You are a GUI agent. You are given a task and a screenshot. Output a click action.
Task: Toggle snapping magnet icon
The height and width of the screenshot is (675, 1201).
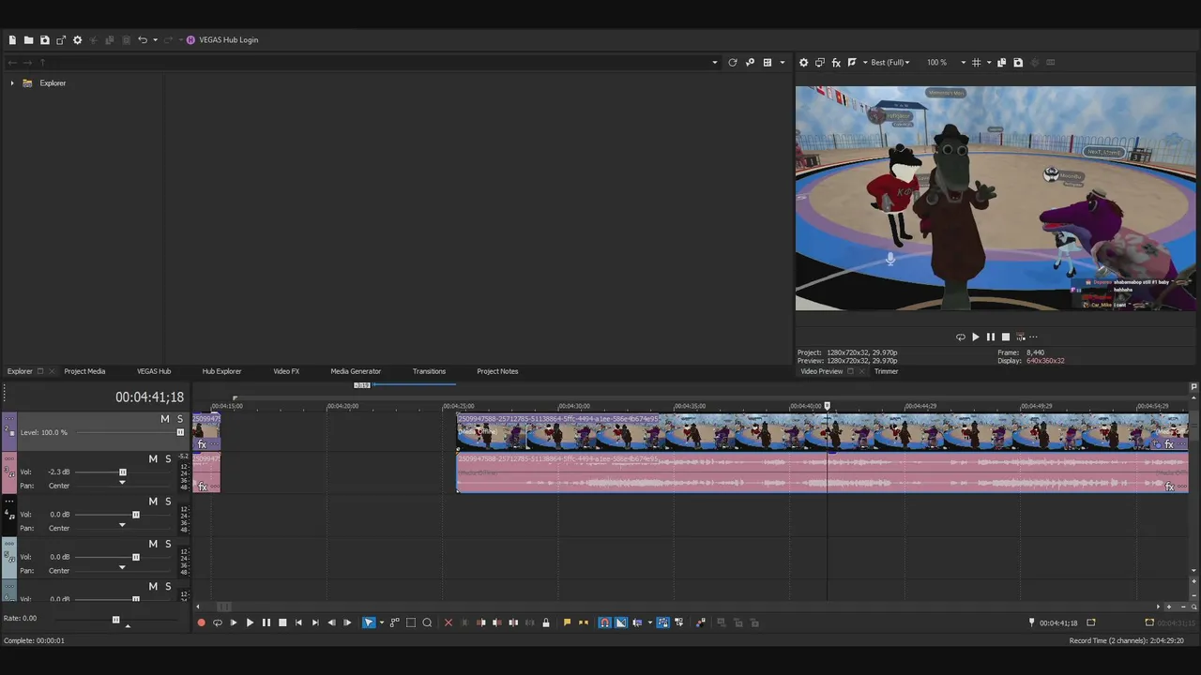click(604, 622)
